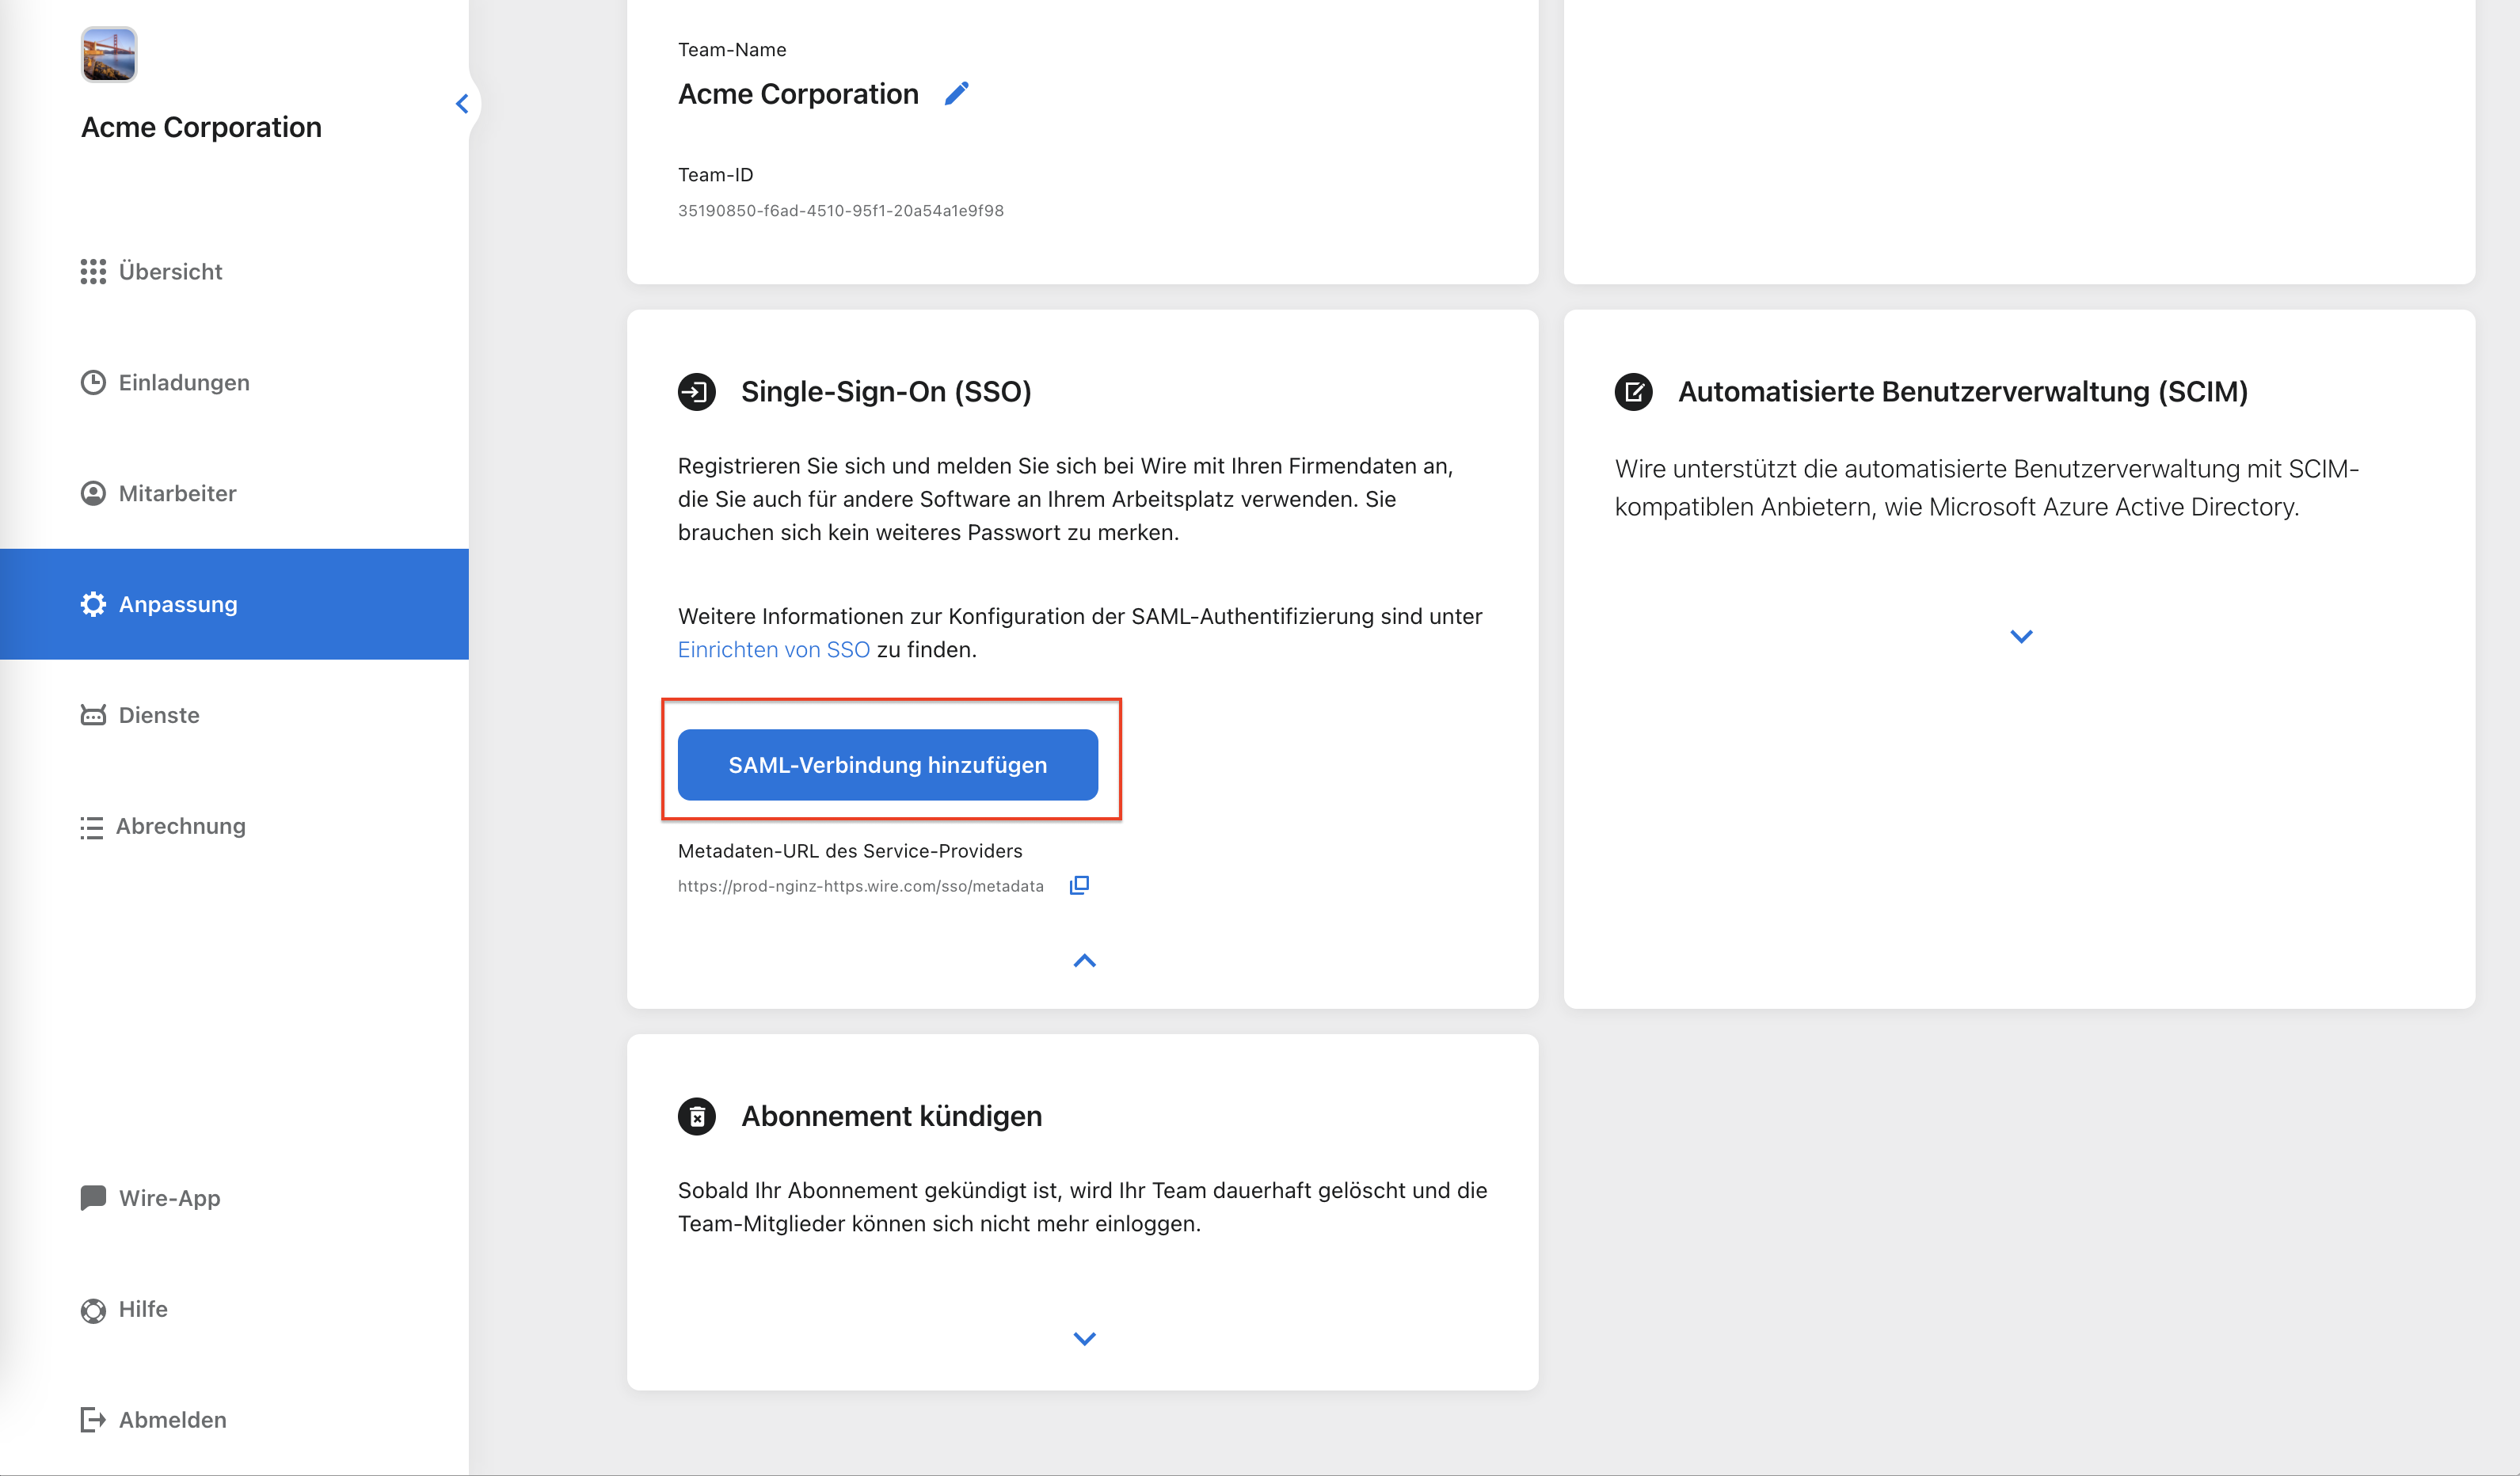Expand the Abonnement kündigen section chevron
The width and height of the screenshot is (2520, 1476).
coord(1085,1338)
